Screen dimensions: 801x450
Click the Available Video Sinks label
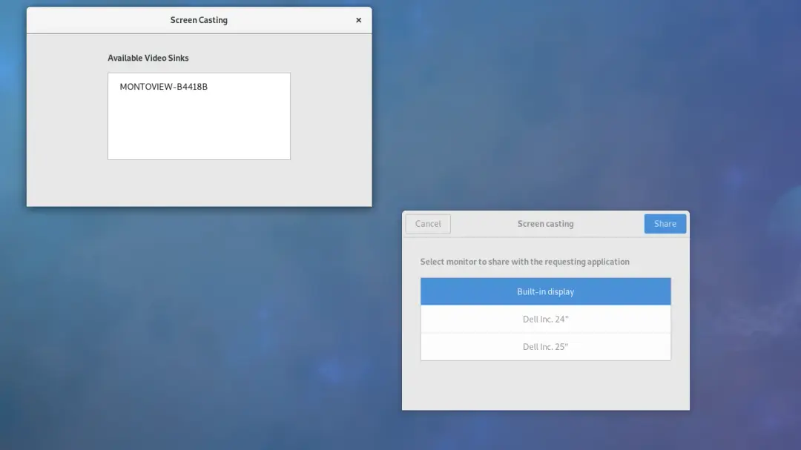(x=148, y=57)
